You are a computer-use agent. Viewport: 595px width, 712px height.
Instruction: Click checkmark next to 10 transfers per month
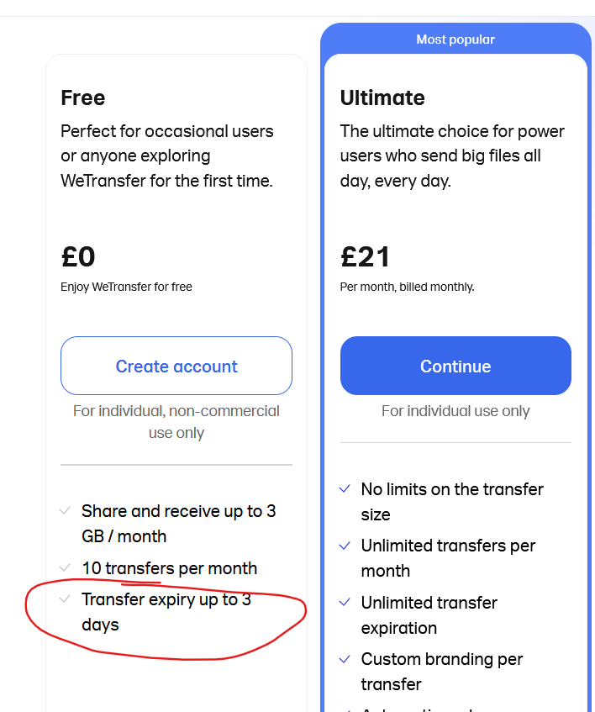65,568
